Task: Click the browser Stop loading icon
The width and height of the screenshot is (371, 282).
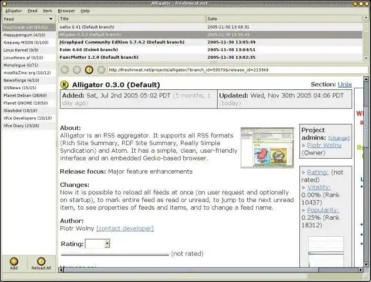Action: pyautogui.click(x=101, y=70)
